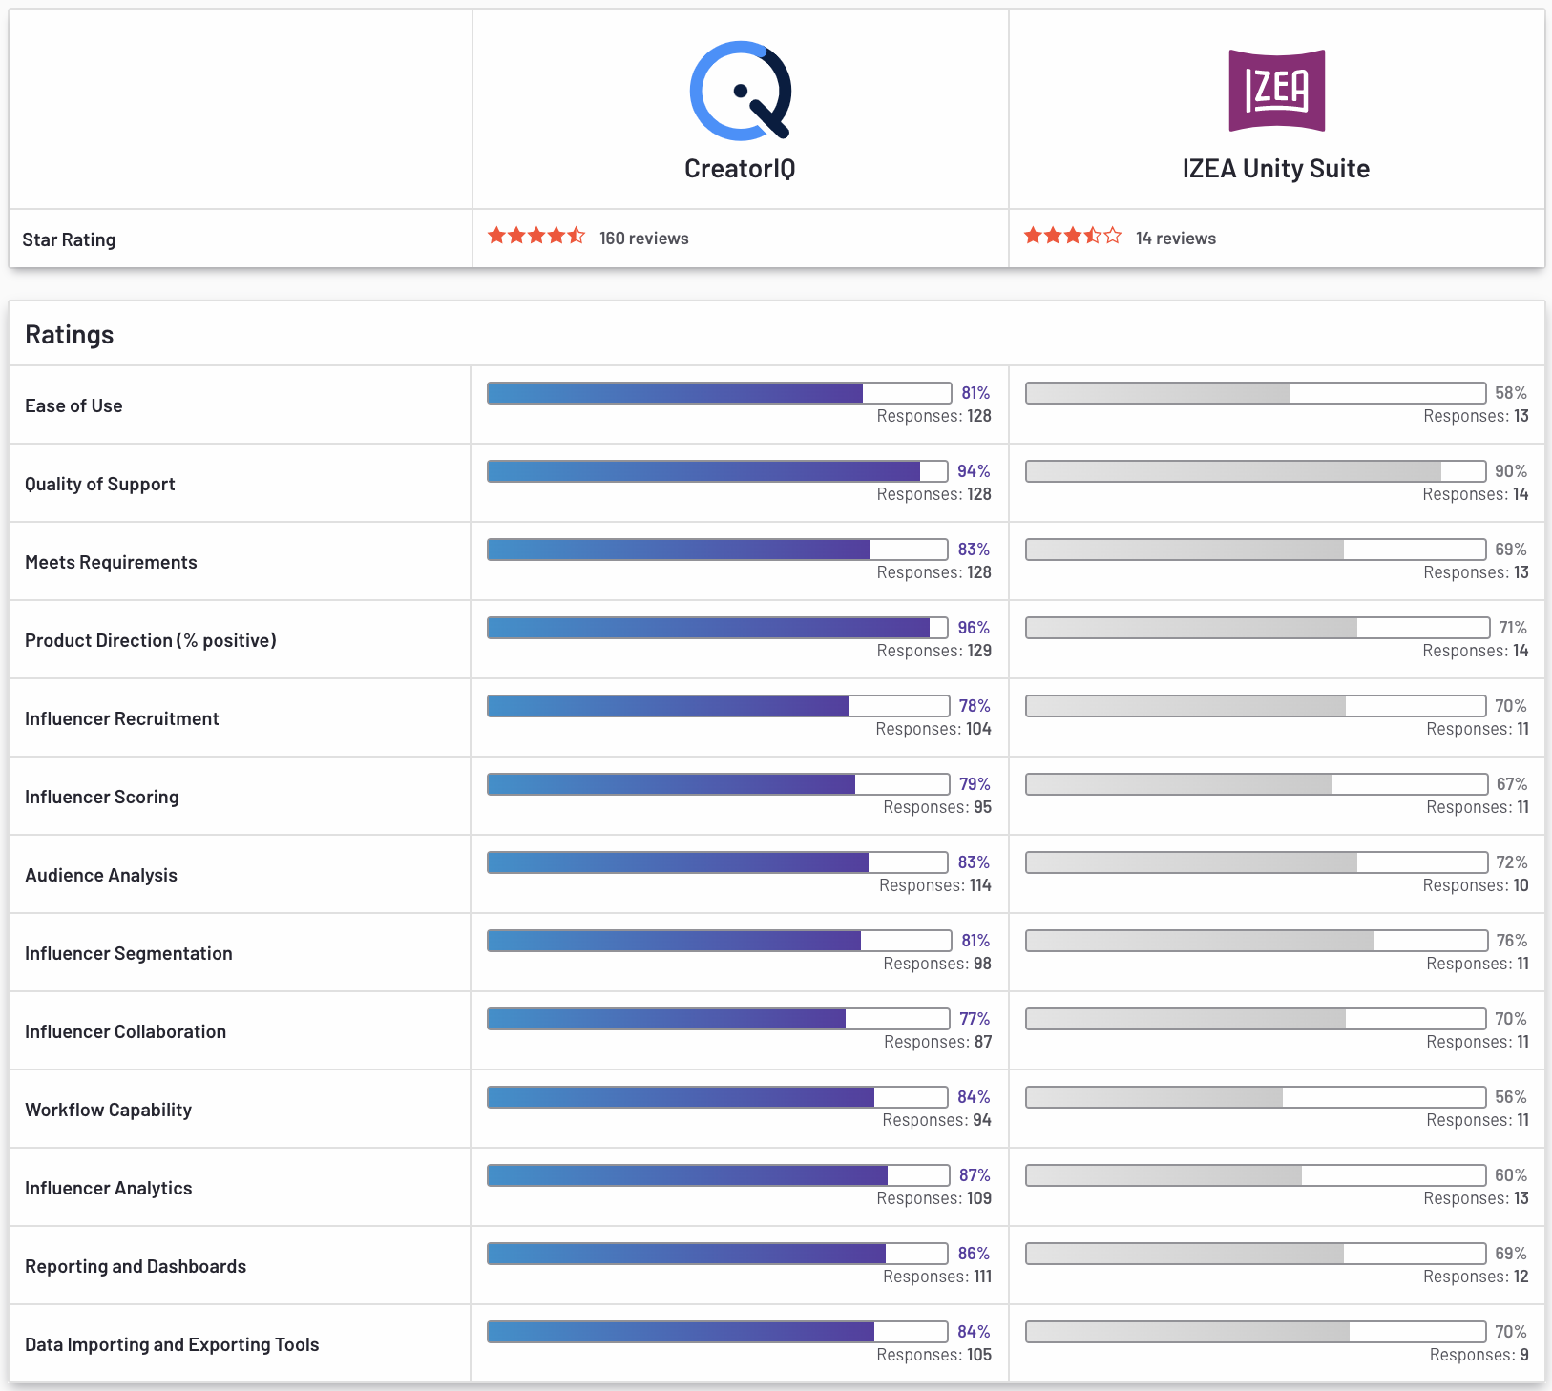This screenshot has width=1552, height=1391.
Task: Click IZEA Reporting and Dashboards 69% bar
Action: (x=1256, y=1254)
